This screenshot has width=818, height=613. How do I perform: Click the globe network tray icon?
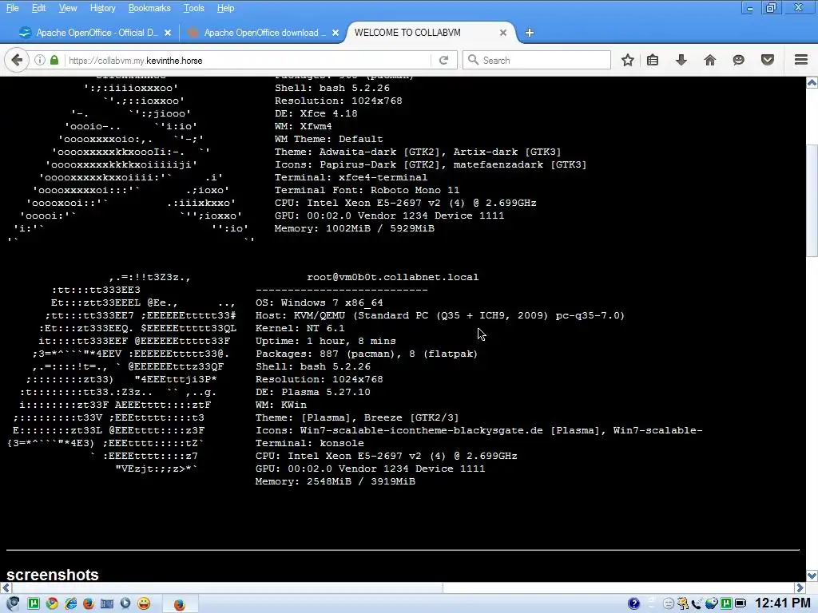[711, 603]
